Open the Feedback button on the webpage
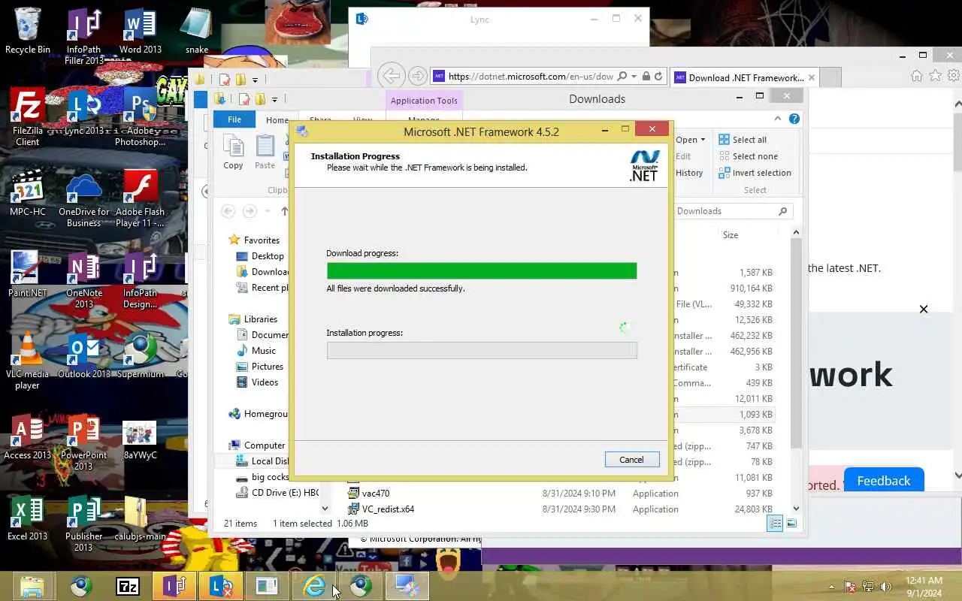The height and width of the screenshot is (601, 962). click(x=884, y=480)
